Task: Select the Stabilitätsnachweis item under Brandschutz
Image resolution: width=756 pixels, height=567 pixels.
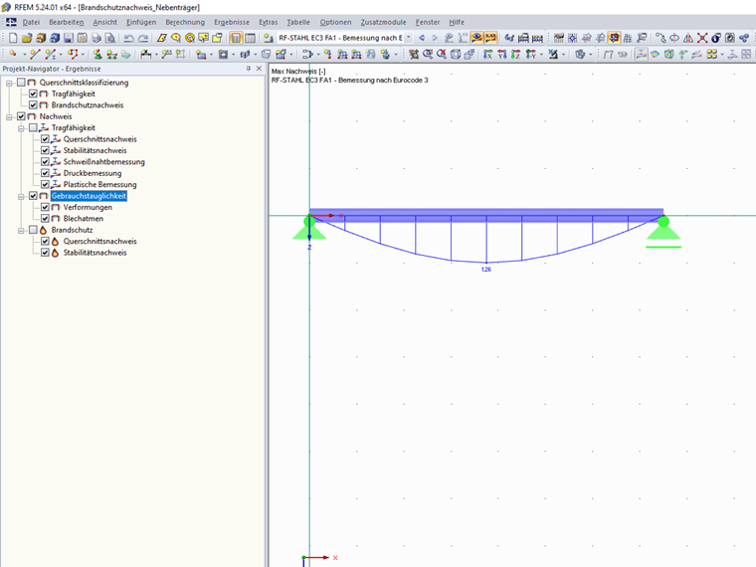Action: (x=94, y=253)
